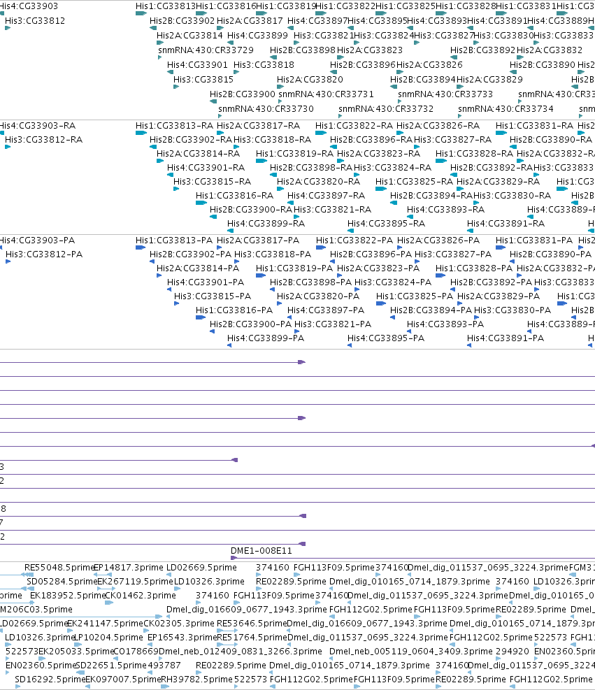The height and width of the screenshot is (690, 595).
Task: Select EST LP10204.5prime
Action: 108,637
